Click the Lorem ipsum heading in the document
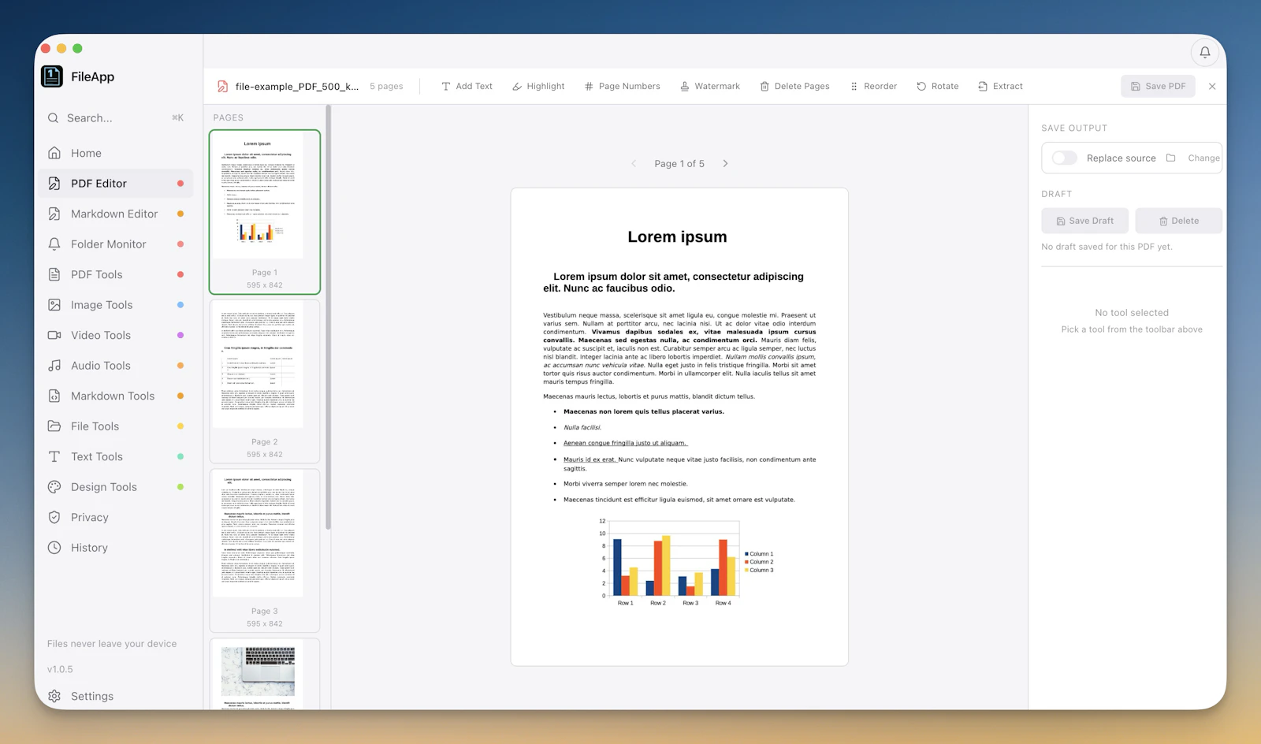 click(x=677, y=237)
